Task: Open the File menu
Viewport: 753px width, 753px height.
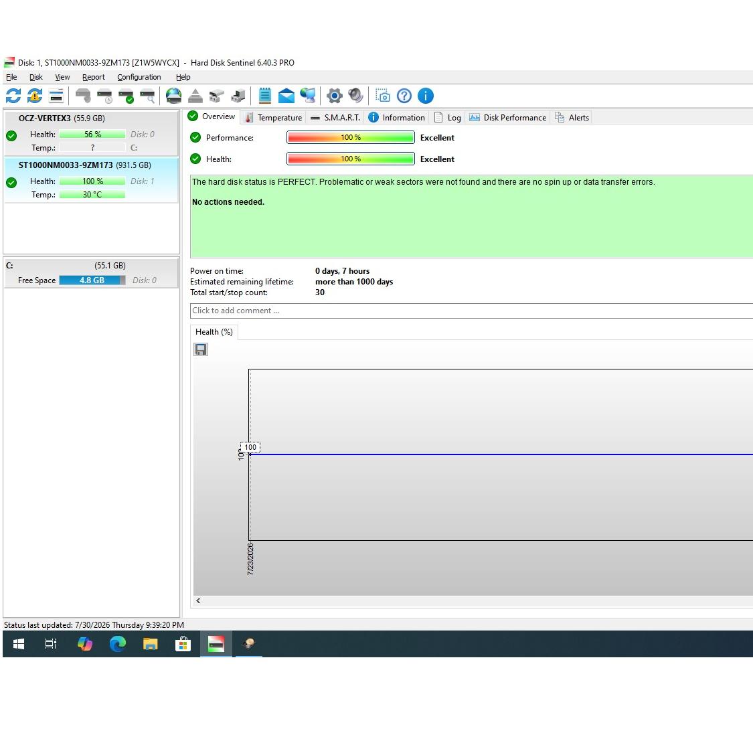Action: 11,77
